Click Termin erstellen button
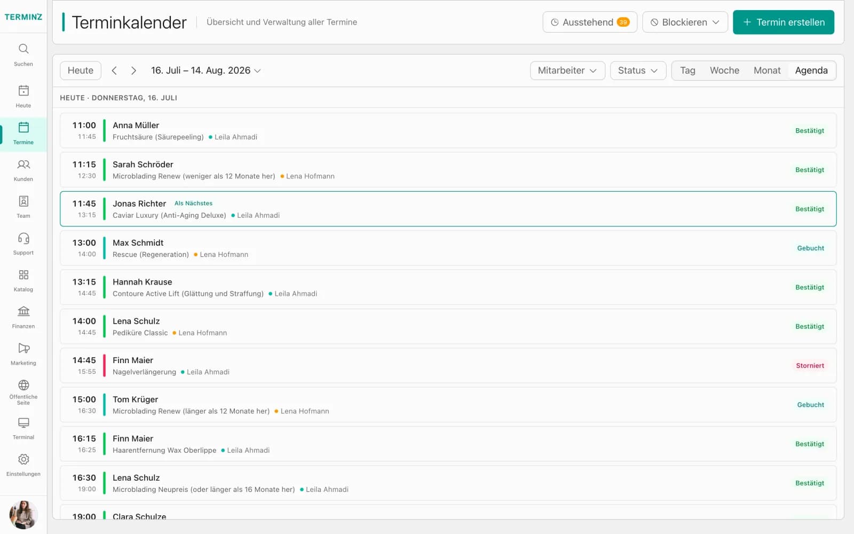854x534 pixels. point(784,22)
